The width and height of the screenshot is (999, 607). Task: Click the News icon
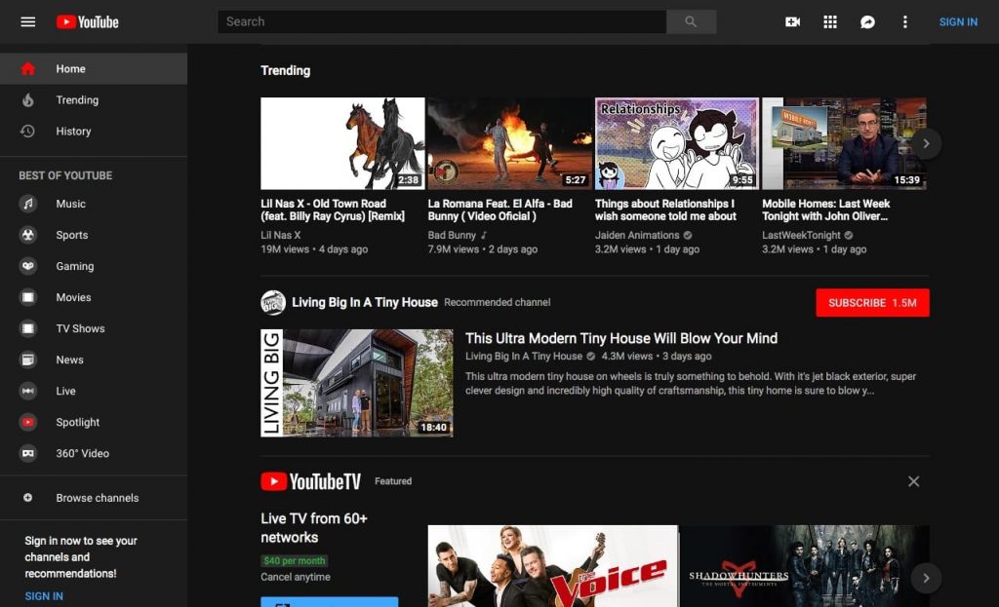point(28,360)
